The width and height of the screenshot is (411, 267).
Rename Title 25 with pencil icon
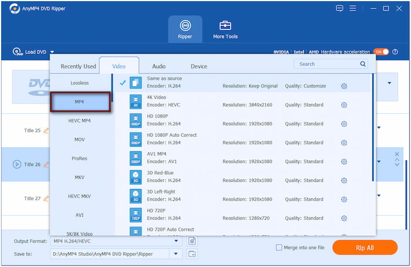pos(46,130)
